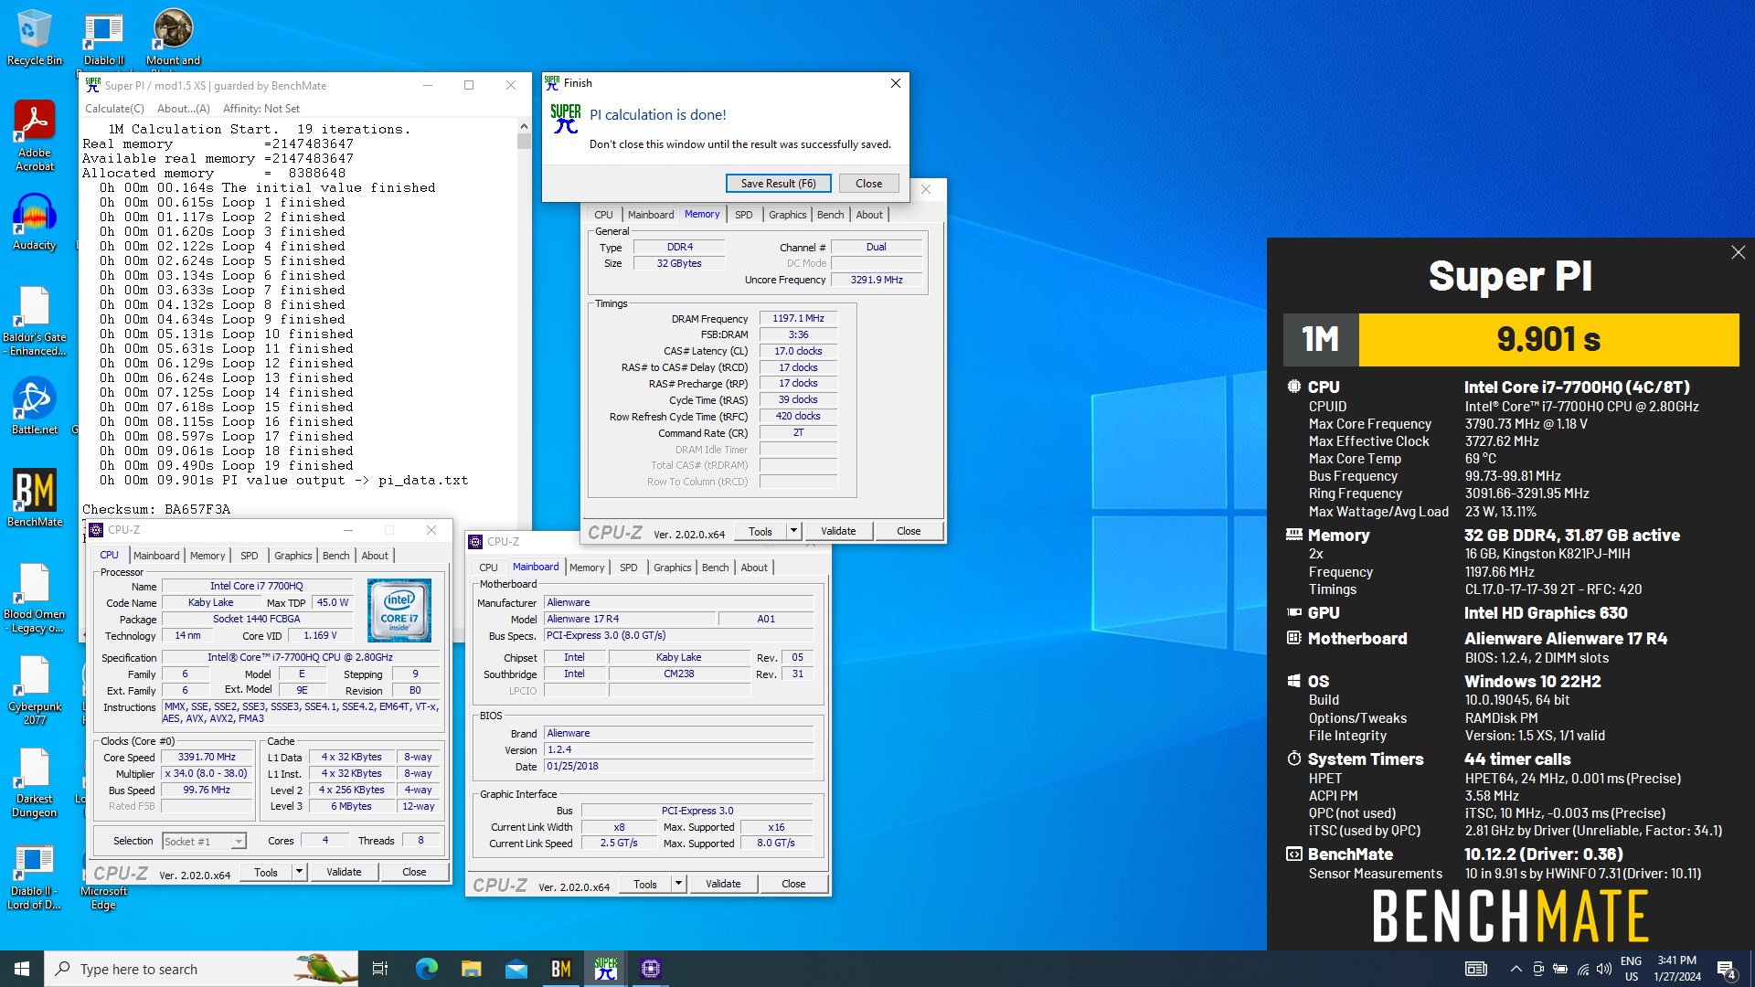Open the About...(A) menu in Super PI
This screenshot has height=987, width=1755.
click(x=184, y=108)
